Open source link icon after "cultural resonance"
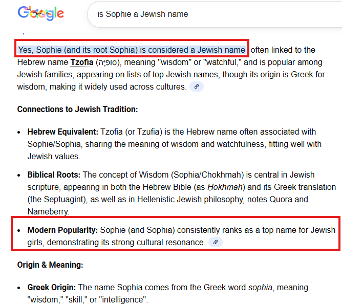This screenshot has height=304, width=342. (216, 242)
